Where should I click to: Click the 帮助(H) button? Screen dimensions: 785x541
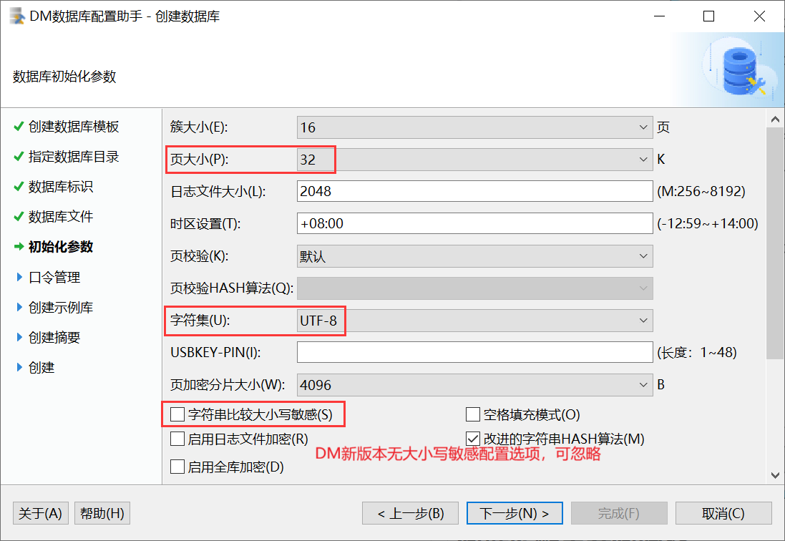pos(102,513)
